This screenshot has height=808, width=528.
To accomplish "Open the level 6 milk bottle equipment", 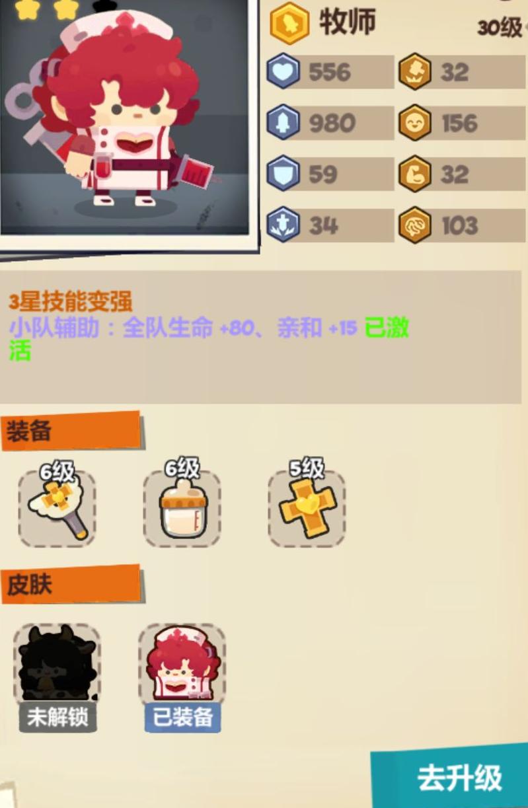I will click(182, 507).
